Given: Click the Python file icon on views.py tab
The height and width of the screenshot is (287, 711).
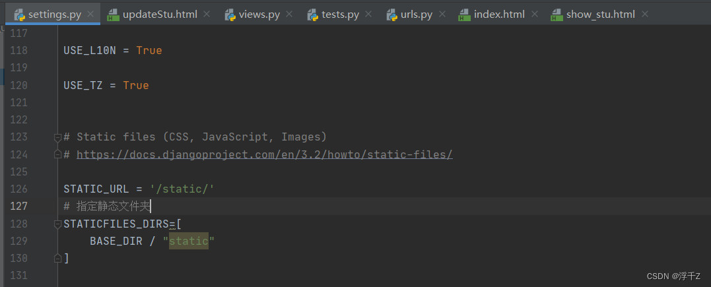Looking at the screenshot, I should click(x=230, y=15).
